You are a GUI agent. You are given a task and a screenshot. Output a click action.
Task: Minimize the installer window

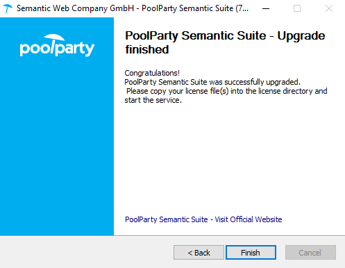266,8
